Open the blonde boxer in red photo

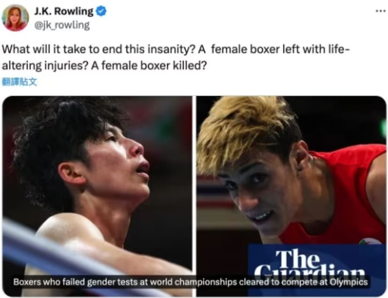pyautogui.click(x=291, y=196)
